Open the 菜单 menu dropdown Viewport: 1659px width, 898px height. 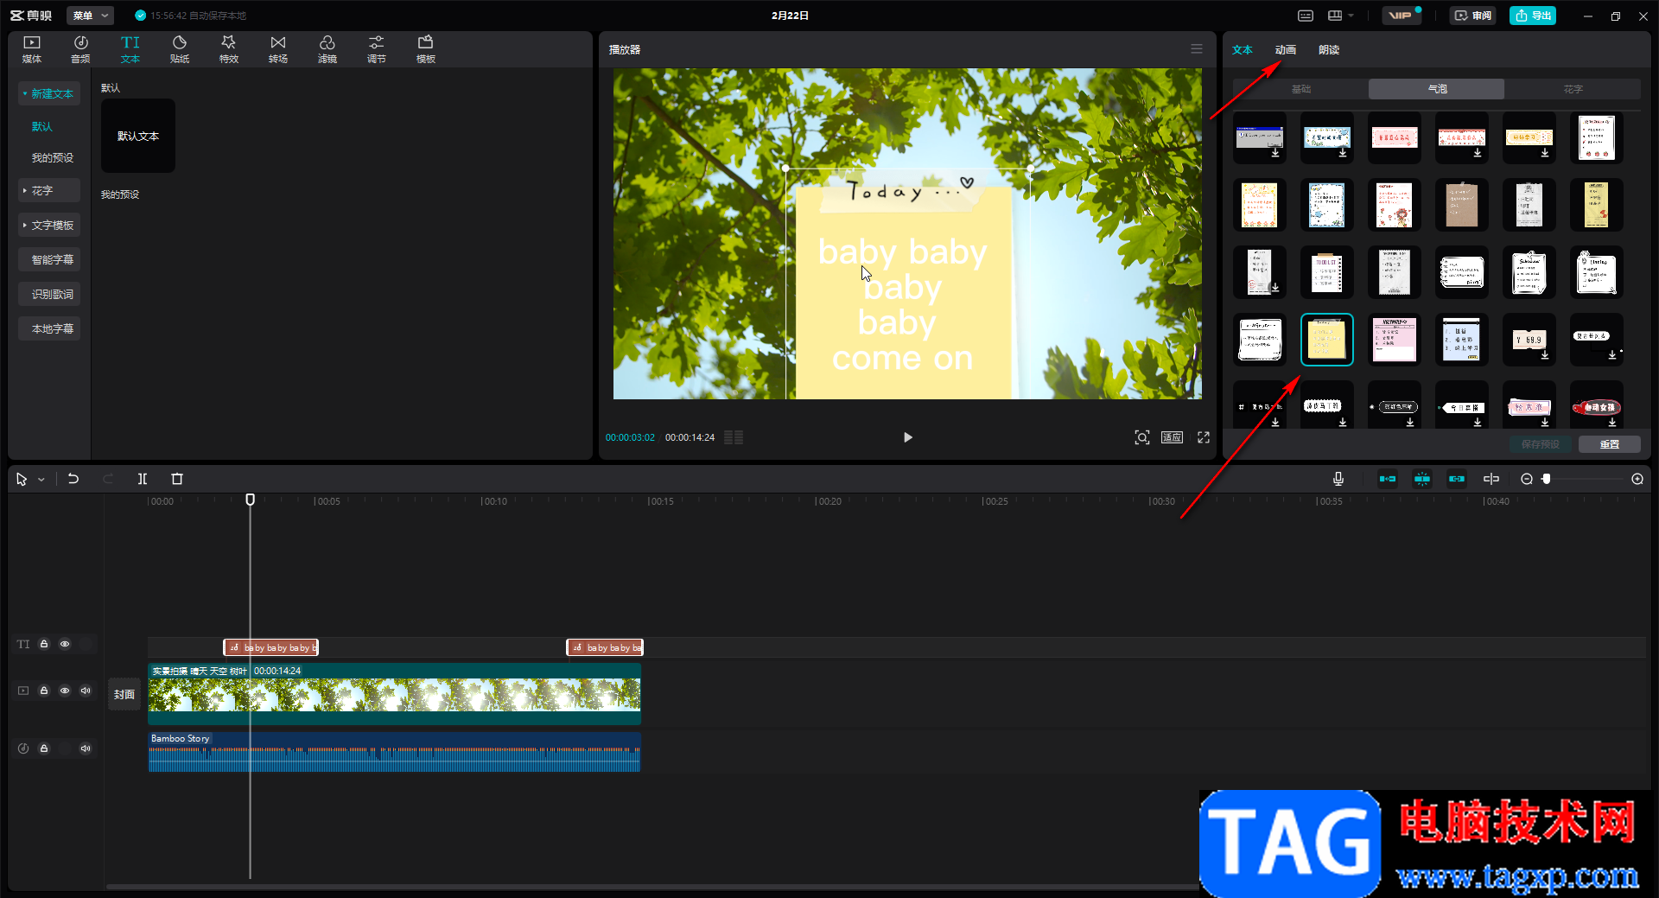90,16
